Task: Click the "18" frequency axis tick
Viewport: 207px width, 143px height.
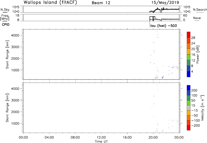Action: 17,15
